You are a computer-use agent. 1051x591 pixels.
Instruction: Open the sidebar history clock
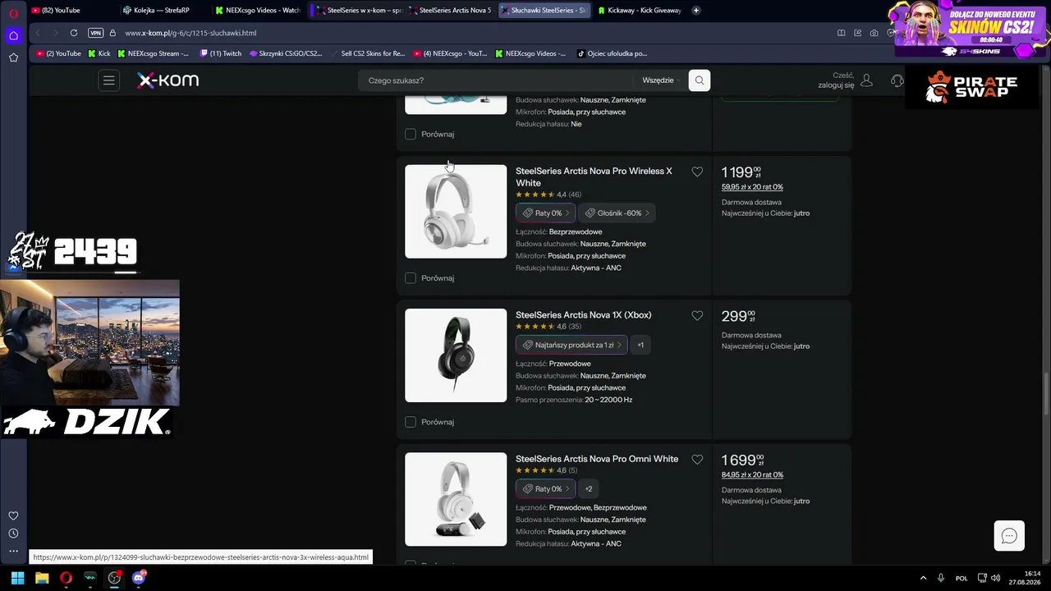click(x=13, y=534)
